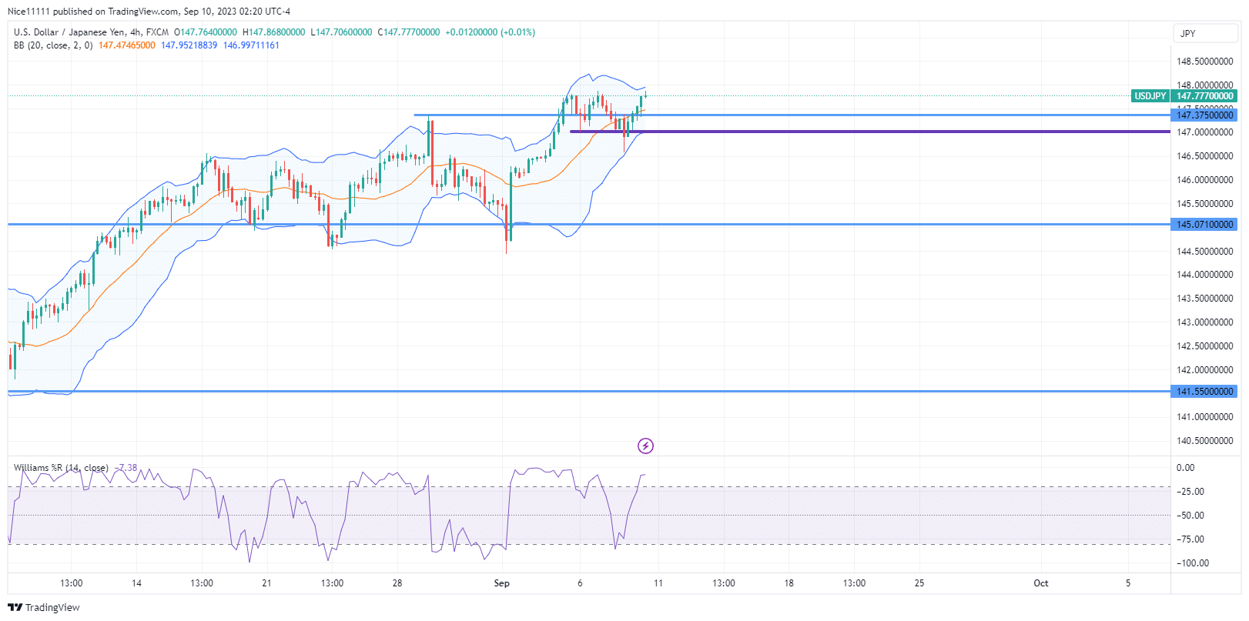Click the BB (20, close, 2, 0) indicator legend
Screen dimensions: 1249x621
pyautogui.click(x=53, y=45)
